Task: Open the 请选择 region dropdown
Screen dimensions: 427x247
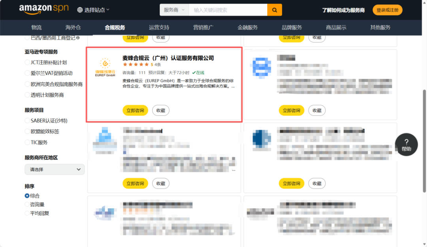Action: pos(54,169)
